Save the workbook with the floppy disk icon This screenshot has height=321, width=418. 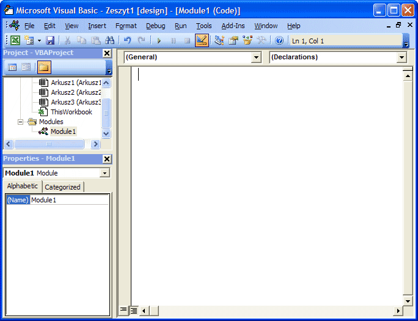click(50, 40)
